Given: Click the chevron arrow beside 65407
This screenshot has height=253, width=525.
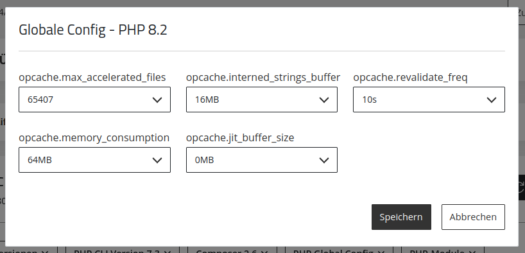Looking at the screenshot, I should point(157,100).
